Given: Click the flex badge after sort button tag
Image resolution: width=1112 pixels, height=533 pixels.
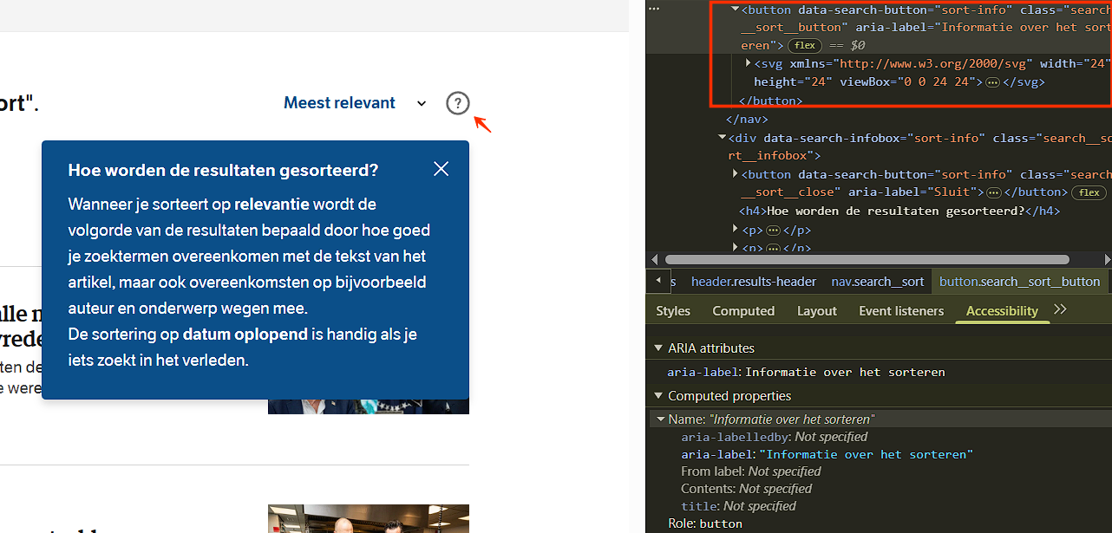Looking at the screenshot, I should pyautogui.click(x=805, y=45).
